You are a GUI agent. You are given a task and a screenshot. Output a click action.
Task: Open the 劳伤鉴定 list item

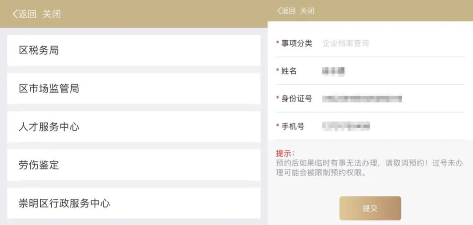[x=134, y=165]
